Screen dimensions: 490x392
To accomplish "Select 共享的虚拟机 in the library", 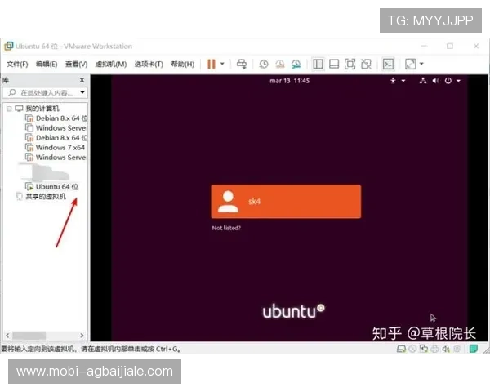I will [46, 196].
